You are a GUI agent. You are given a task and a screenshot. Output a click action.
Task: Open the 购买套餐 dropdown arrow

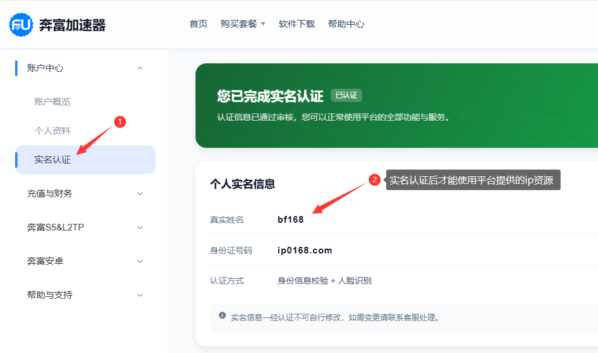(263, 24)
